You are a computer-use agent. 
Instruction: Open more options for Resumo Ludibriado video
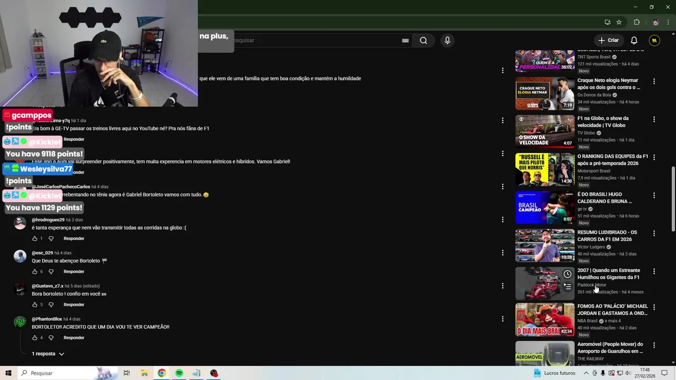654,233
